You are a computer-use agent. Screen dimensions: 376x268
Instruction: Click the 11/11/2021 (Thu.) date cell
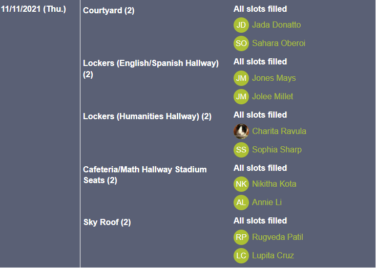pos(33,9)
